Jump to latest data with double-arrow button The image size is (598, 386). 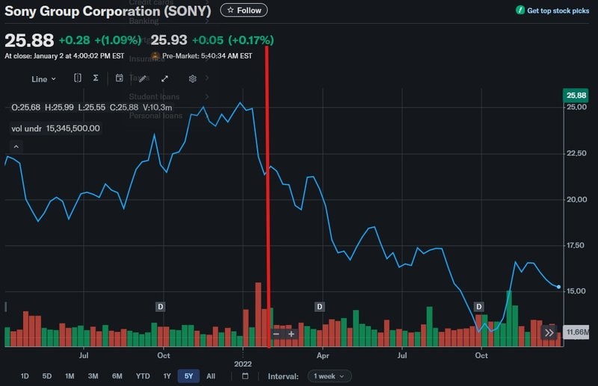tap(549, 333)
